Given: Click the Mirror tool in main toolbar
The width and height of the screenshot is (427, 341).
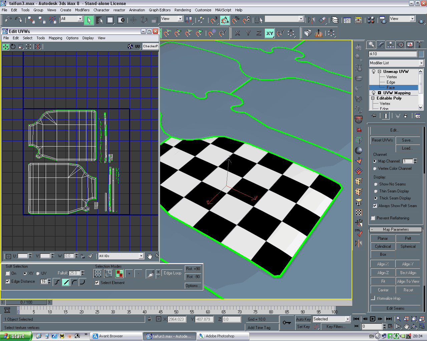Looking at the screenshot, I should 312,20.
